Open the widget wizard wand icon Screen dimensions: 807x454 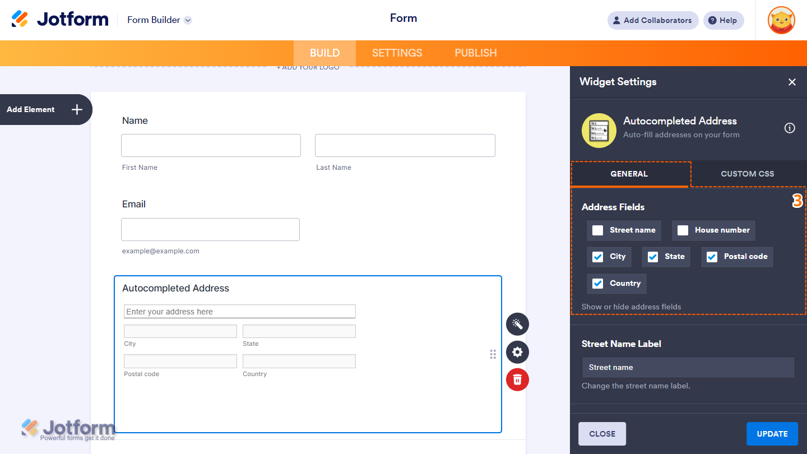[x=517, y=324]
